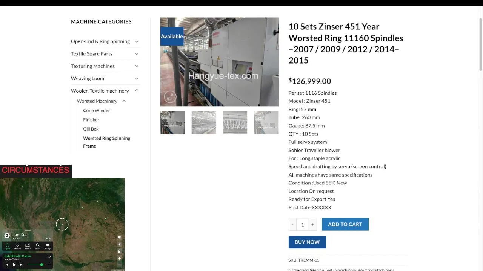Open Open-End & Ring Spinning category link
The image size is (483, 271).
coord(100,41)
